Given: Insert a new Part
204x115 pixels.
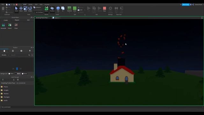Looking at the screenshot, I should click(x=58, y=9).
